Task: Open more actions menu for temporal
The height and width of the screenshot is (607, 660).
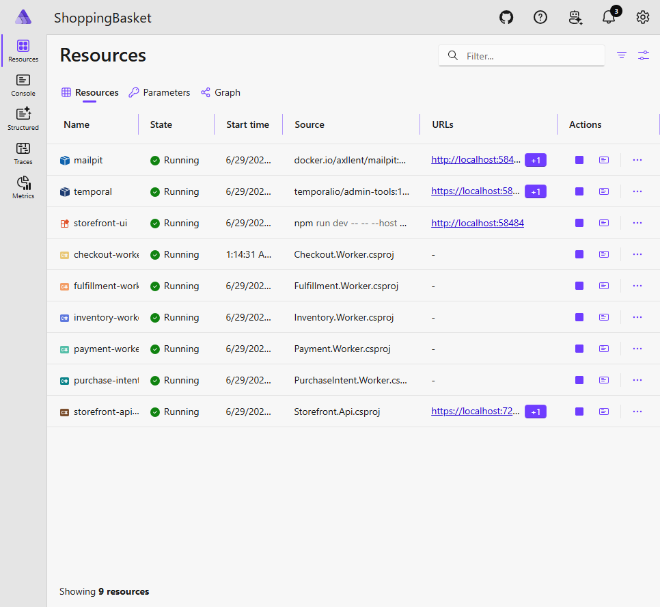Action: (637, 191)
